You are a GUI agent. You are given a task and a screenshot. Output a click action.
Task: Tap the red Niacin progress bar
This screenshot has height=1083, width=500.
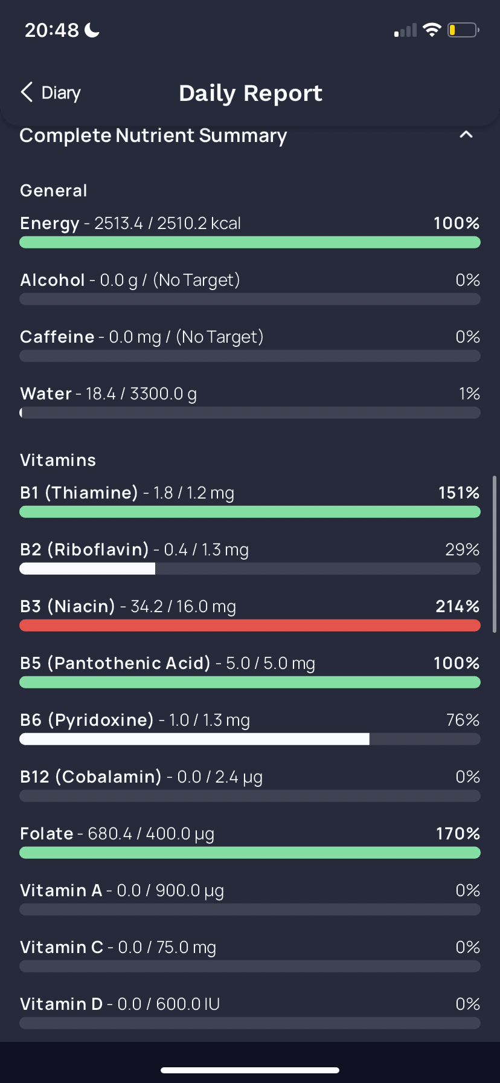coord(250,626)
